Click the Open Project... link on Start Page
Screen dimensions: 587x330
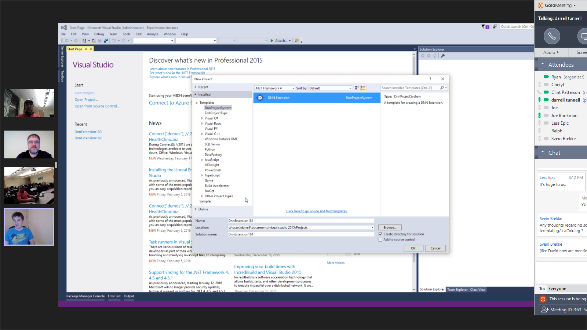86,100
